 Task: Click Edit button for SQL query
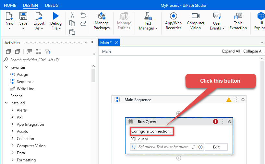pos(216,147)
